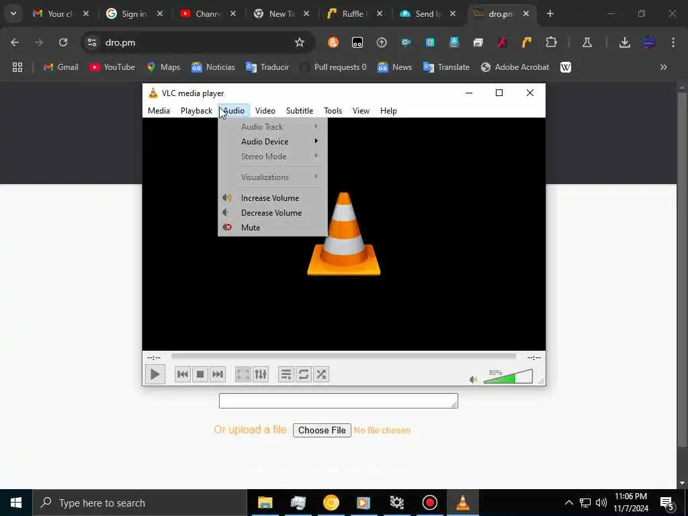
Task: Open Chrome downloads
Action: [625, 42]
